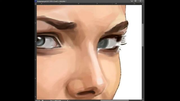The height and width of the screenshot is (101, 180).
Task: Click the vertical scrollbar up arrow
Action: (143, 4)
